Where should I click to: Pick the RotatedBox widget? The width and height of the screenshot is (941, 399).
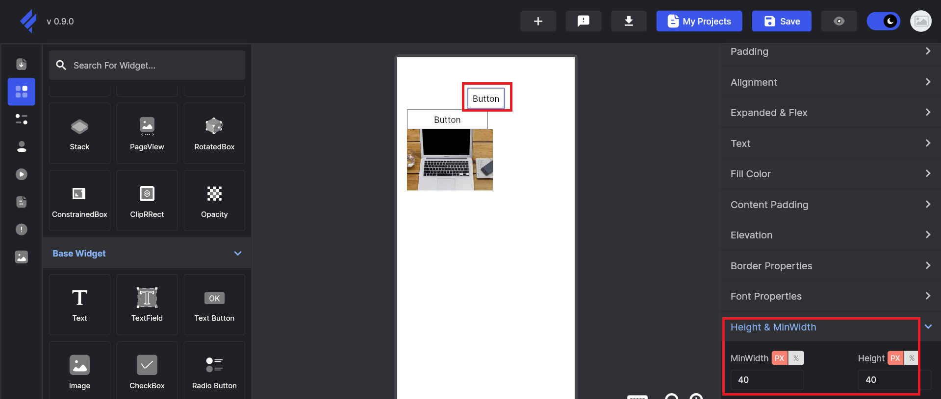pyautogui.click(x=214, y=133)
